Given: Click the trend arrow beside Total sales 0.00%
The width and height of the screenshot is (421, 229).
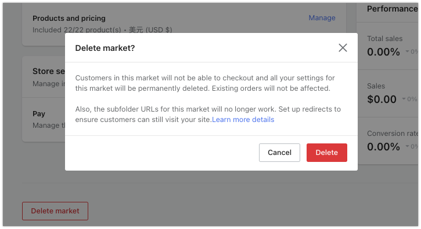Looking at the screenshot, I should pyautogui.click(x=407, y=51).
